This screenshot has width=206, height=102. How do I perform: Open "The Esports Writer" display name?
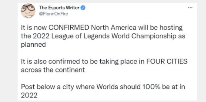(59, 8)
